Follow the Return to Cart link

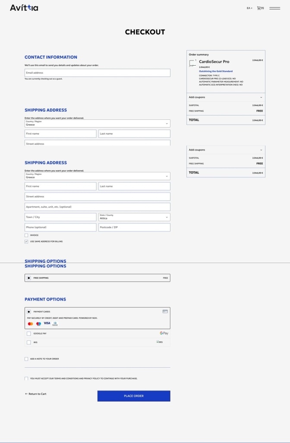pos(36,394)
